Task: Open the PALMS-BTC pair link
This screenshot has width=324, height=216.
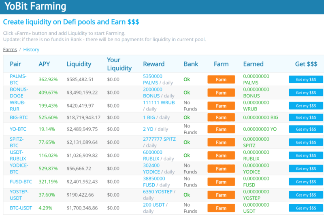Action: 18,79
